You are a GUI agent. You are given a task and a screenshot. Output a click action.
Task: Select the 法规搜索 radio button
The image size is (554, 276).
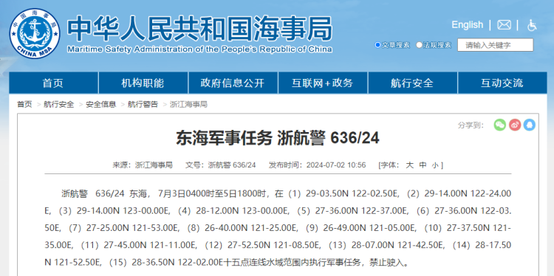(x=419, y=45)
